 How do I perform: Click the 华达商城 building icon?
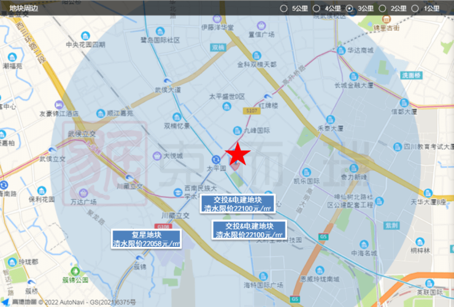(x=341, y=50)
